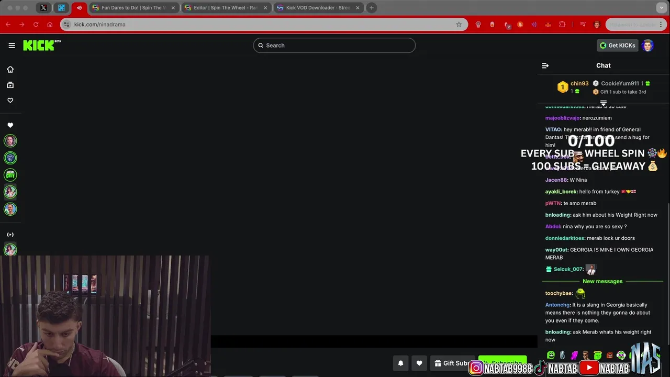Open the tab search dropdown chevron
The image size is (670, 377).
pos(661,8)
